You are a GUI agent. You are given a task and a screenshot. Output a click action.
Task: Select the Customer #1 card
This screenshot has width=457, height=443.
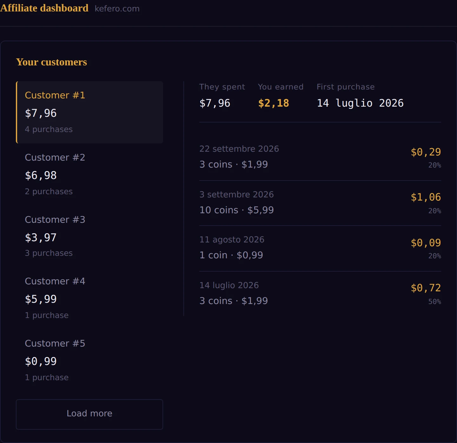(x=89, y=112)
